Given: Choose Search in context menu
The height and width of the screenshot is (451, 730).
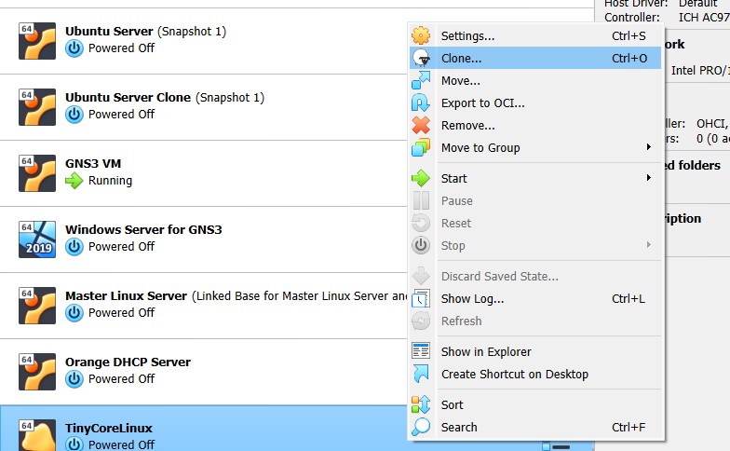Looking at the screenshot, I should pos(535,427).
